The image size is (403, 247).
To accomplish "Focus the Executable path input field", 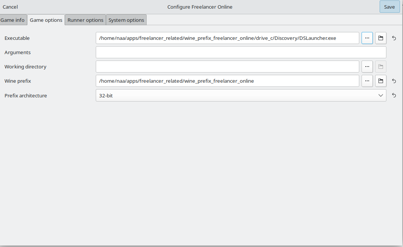I will 227,38.
